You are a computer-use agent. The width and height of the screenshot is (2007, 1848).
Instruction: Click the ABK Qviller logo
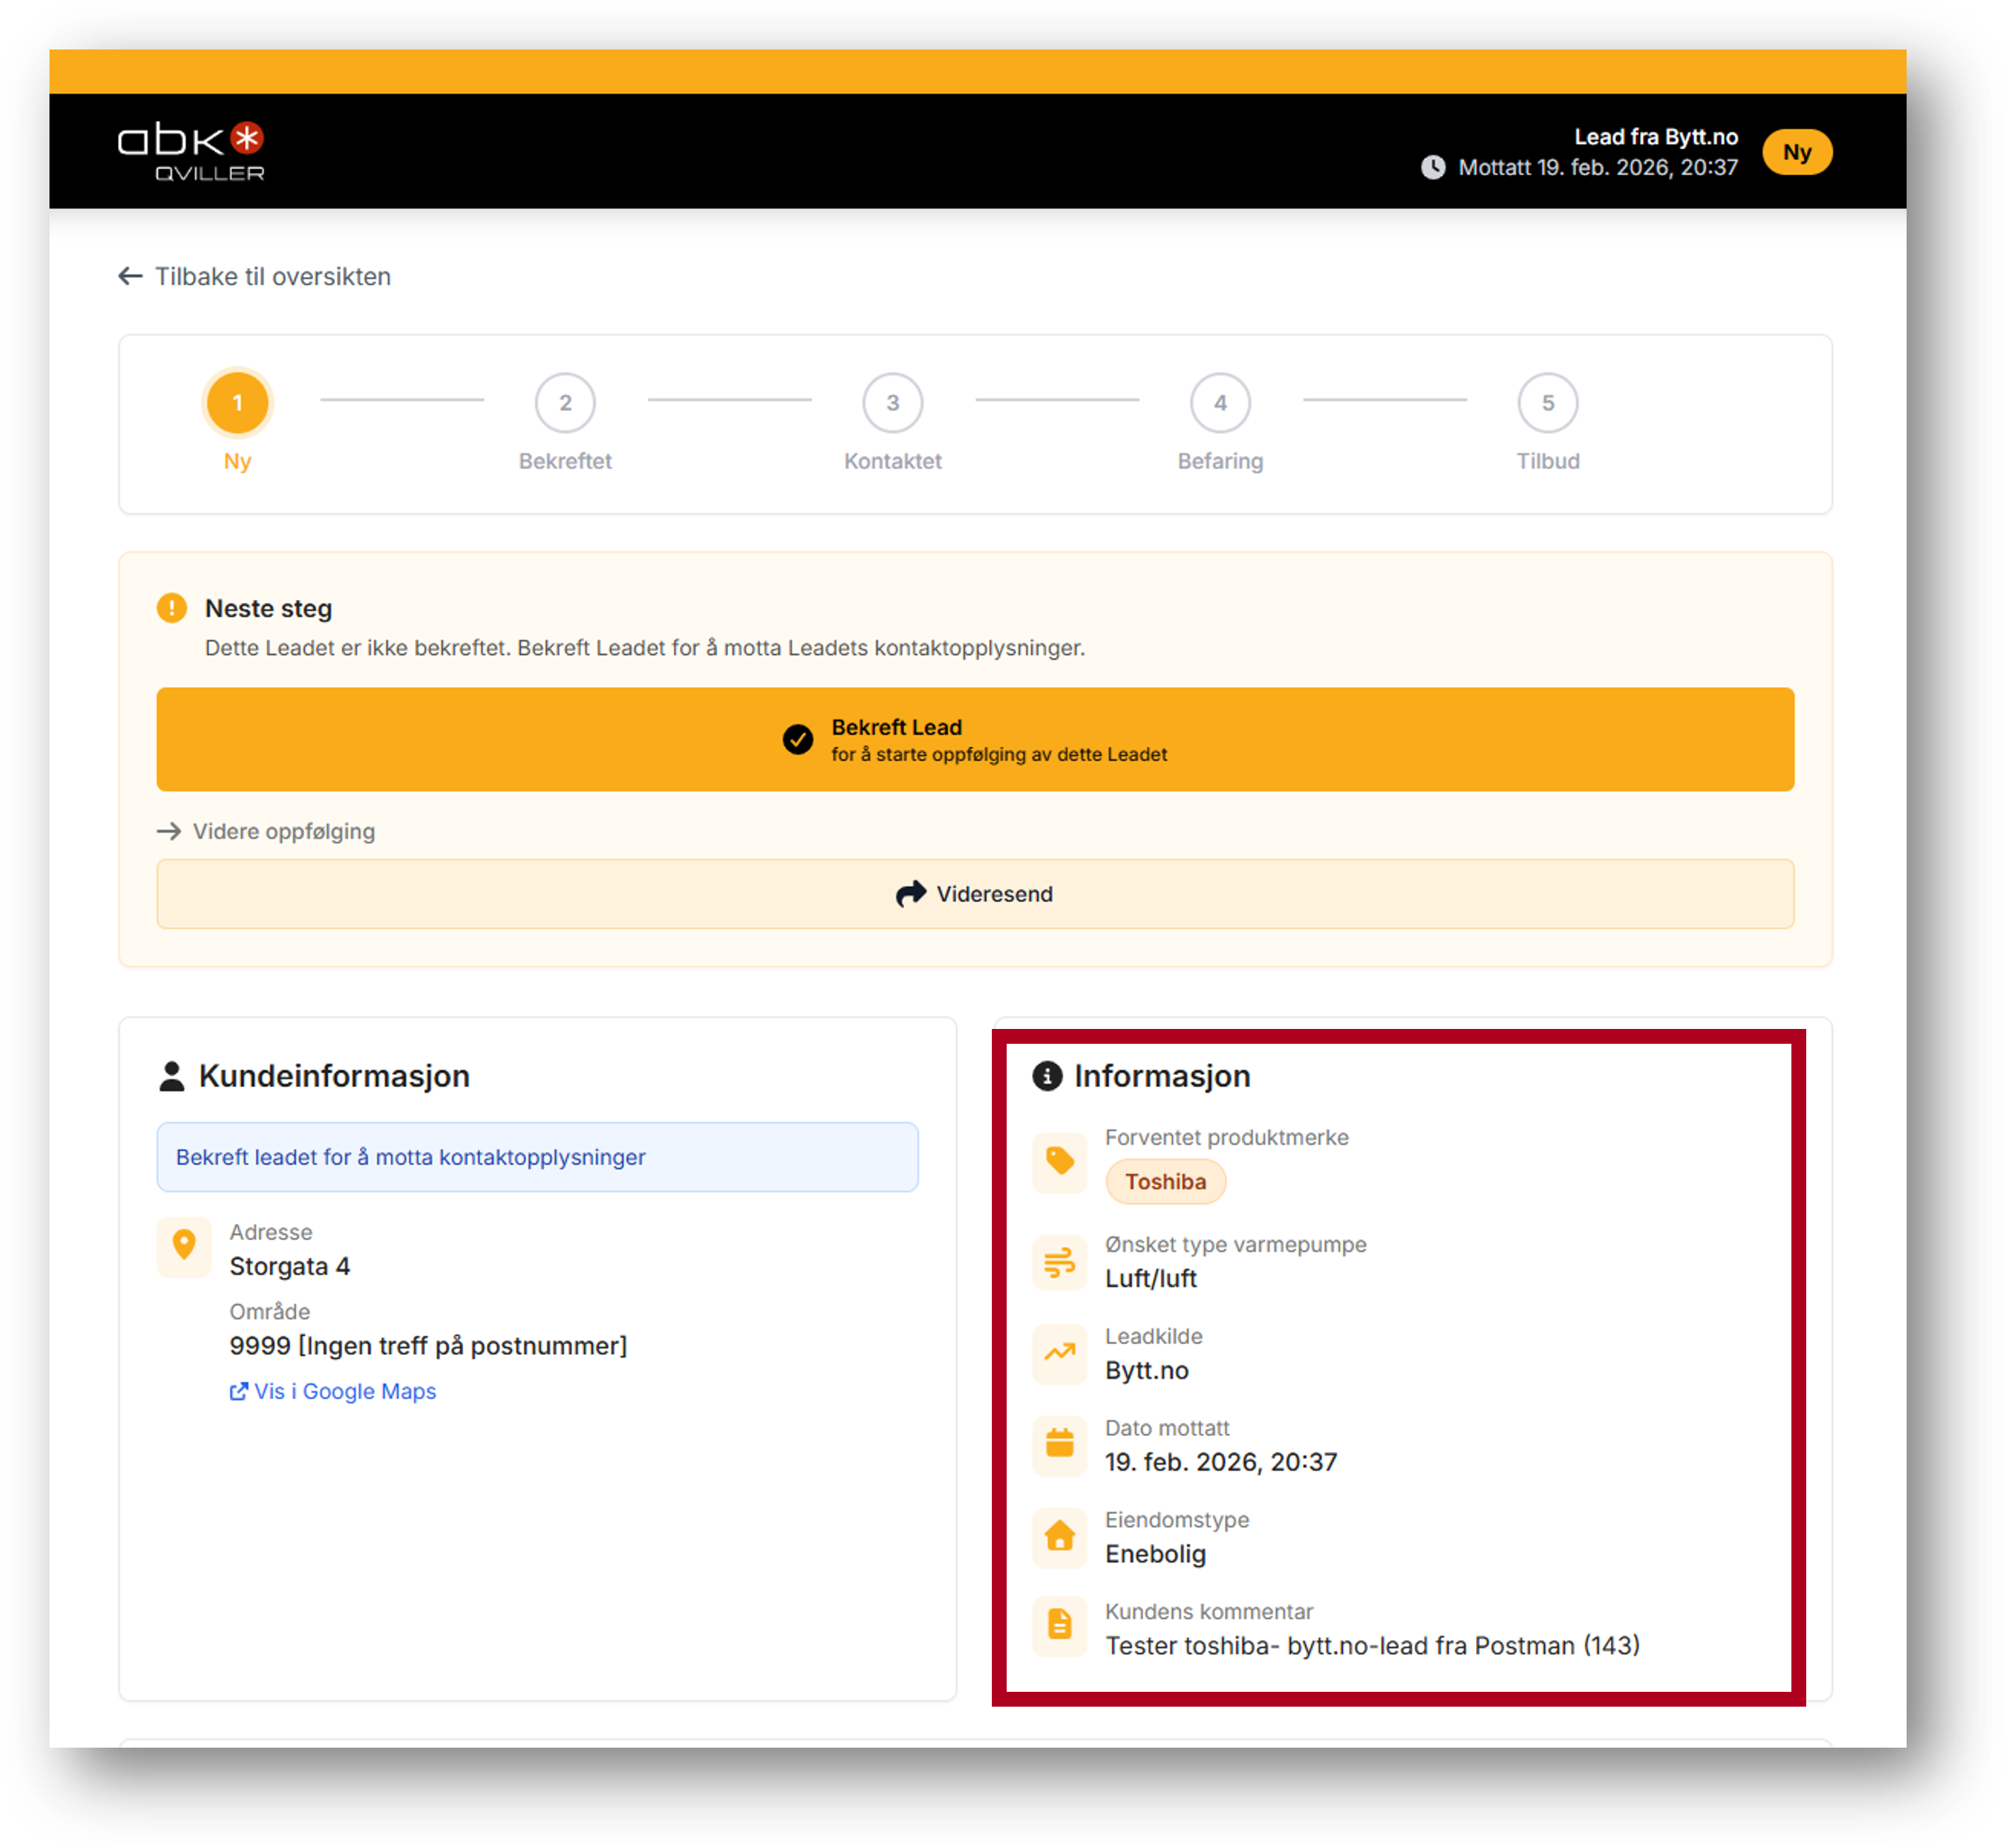coord(191,152)
